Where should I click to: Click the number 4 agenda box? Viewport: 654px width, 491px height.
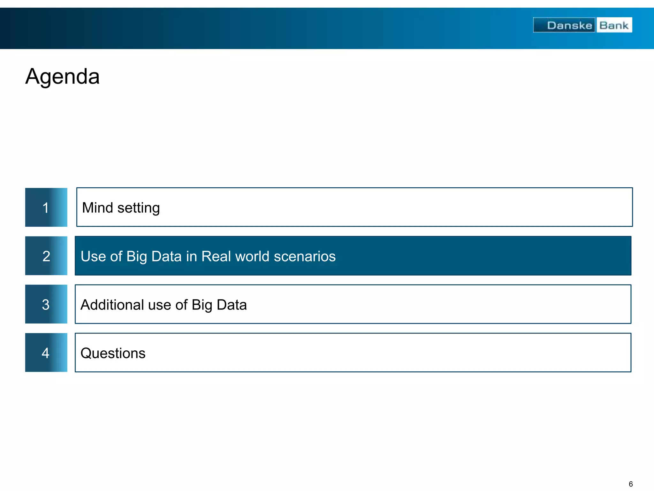point(46,353)
